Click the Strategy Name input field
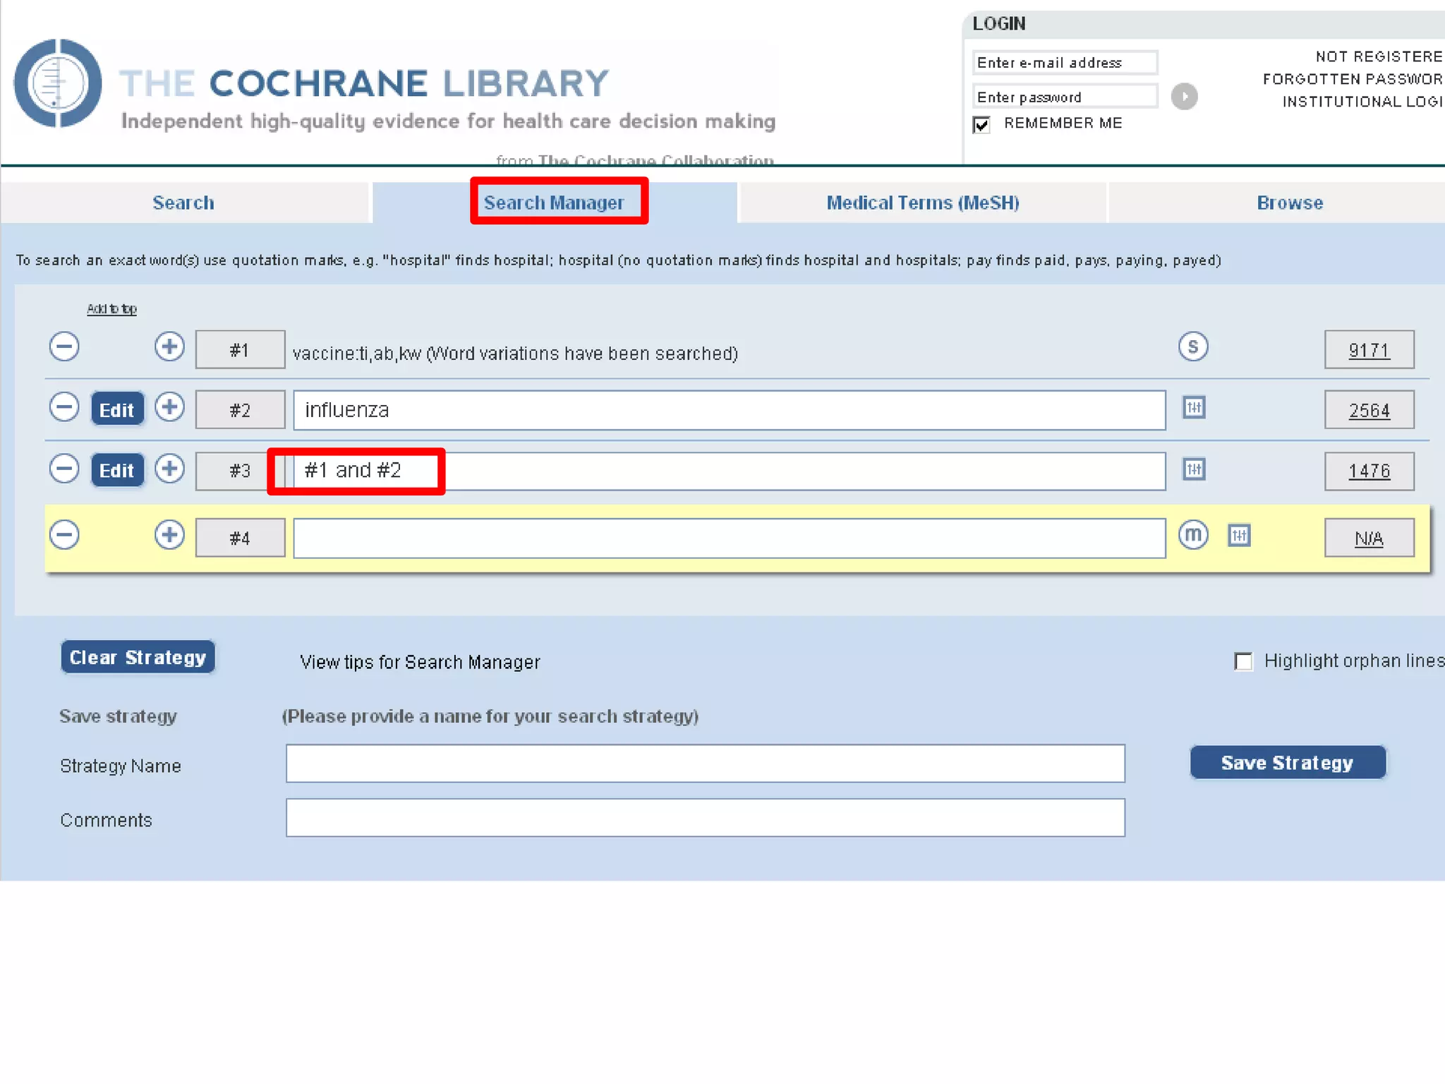 (704, 764)
